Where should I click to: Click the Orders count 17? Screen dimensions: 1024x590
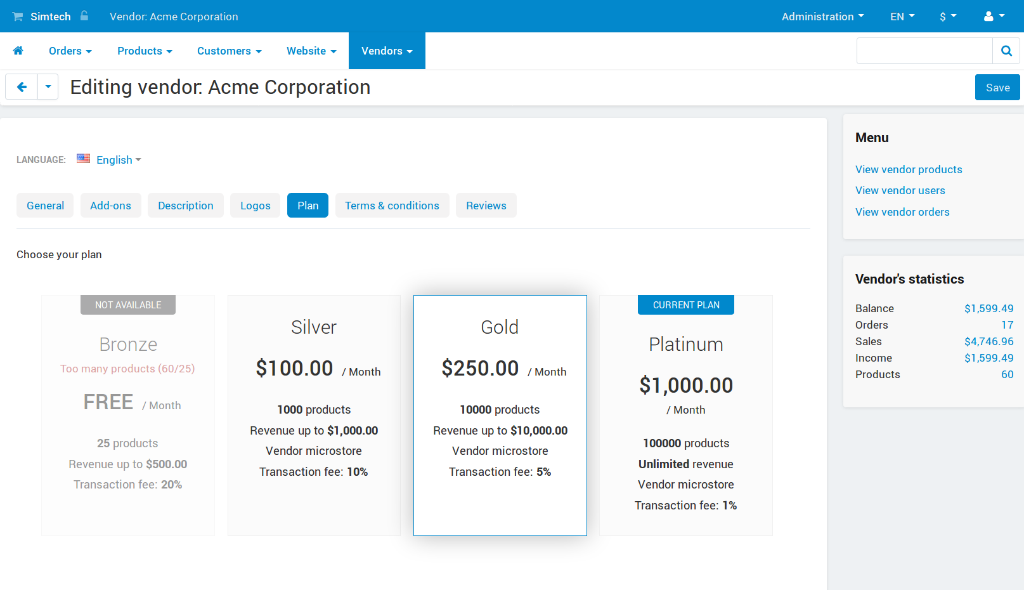coord(1008,325)
